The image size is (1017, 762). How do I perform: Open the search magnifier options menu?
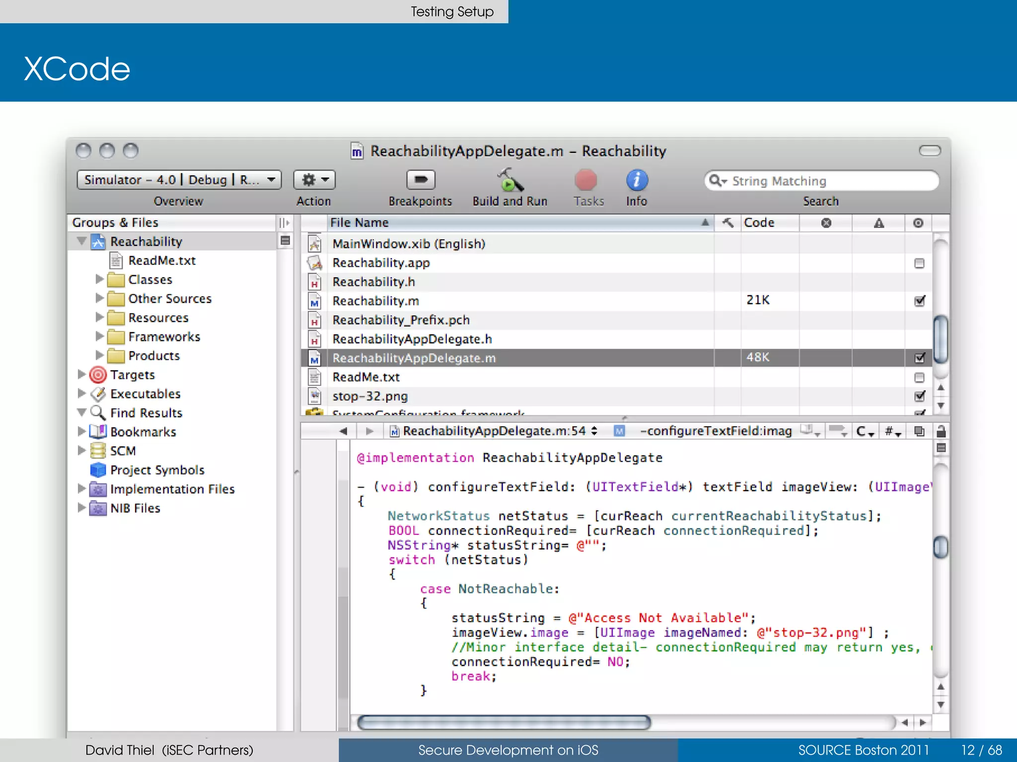(717, 181)
